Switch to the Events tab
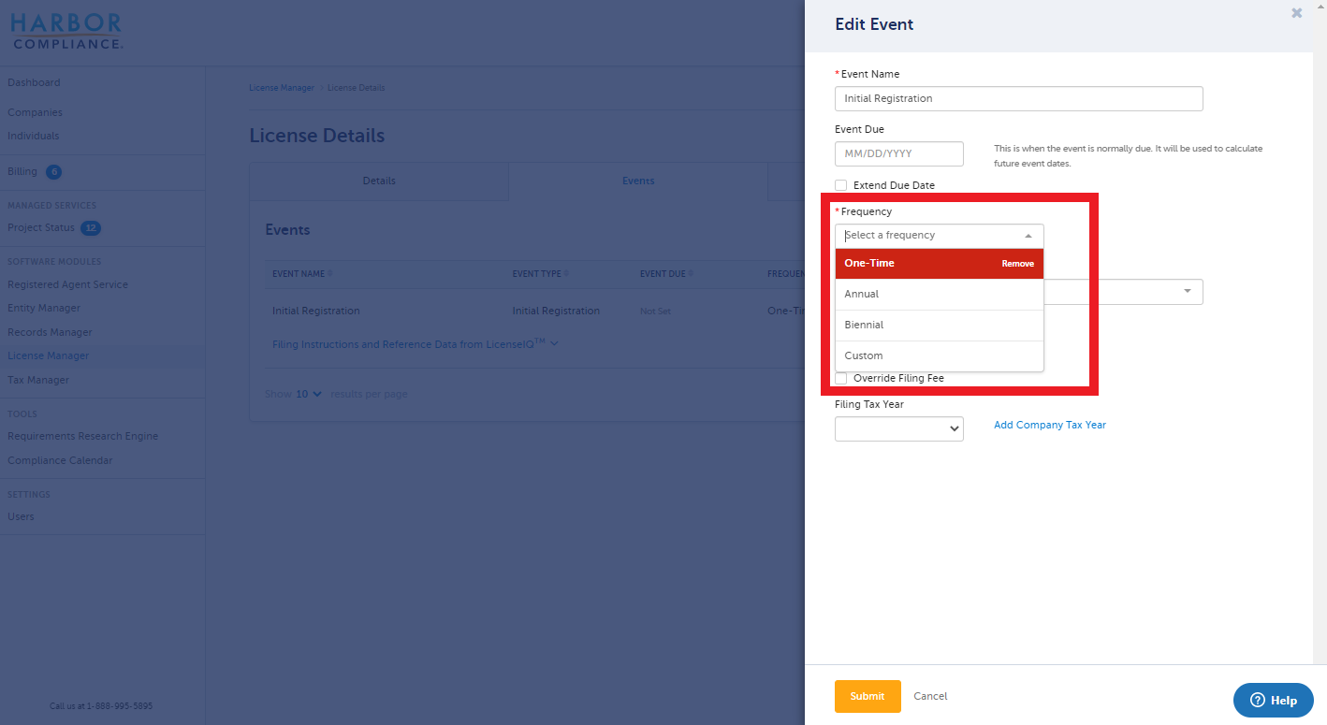 tap(638, 181)
